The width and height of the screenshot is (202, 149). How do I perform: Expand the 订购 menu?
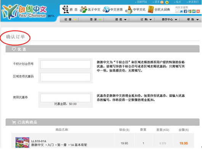pyautogui.click(x=146, y=19)
